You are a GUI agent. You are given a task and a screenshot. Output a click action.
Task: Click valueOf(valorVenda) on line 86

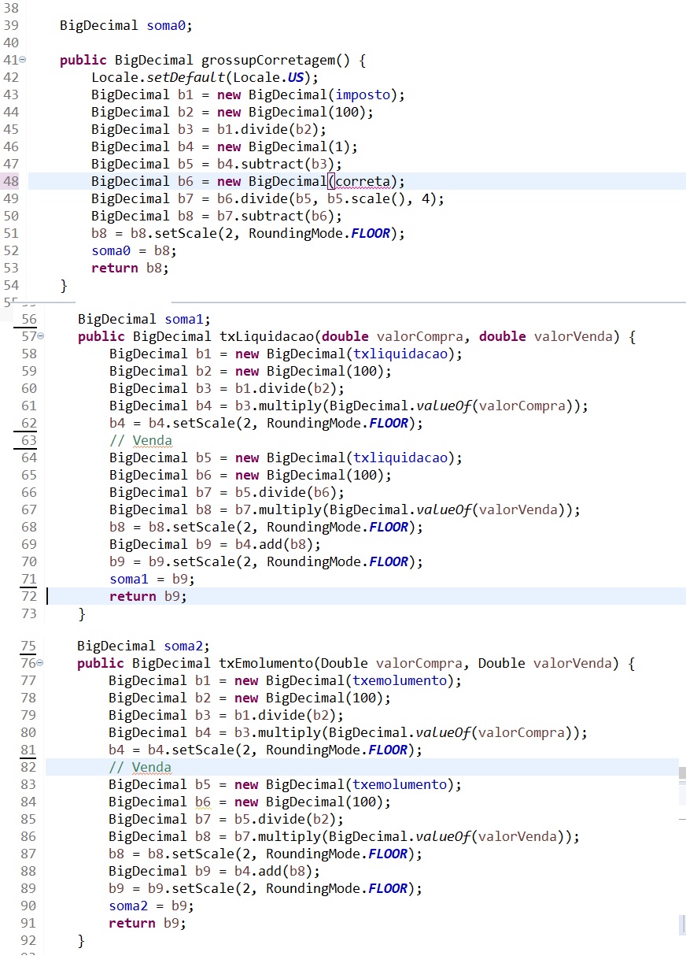point(494,836)
